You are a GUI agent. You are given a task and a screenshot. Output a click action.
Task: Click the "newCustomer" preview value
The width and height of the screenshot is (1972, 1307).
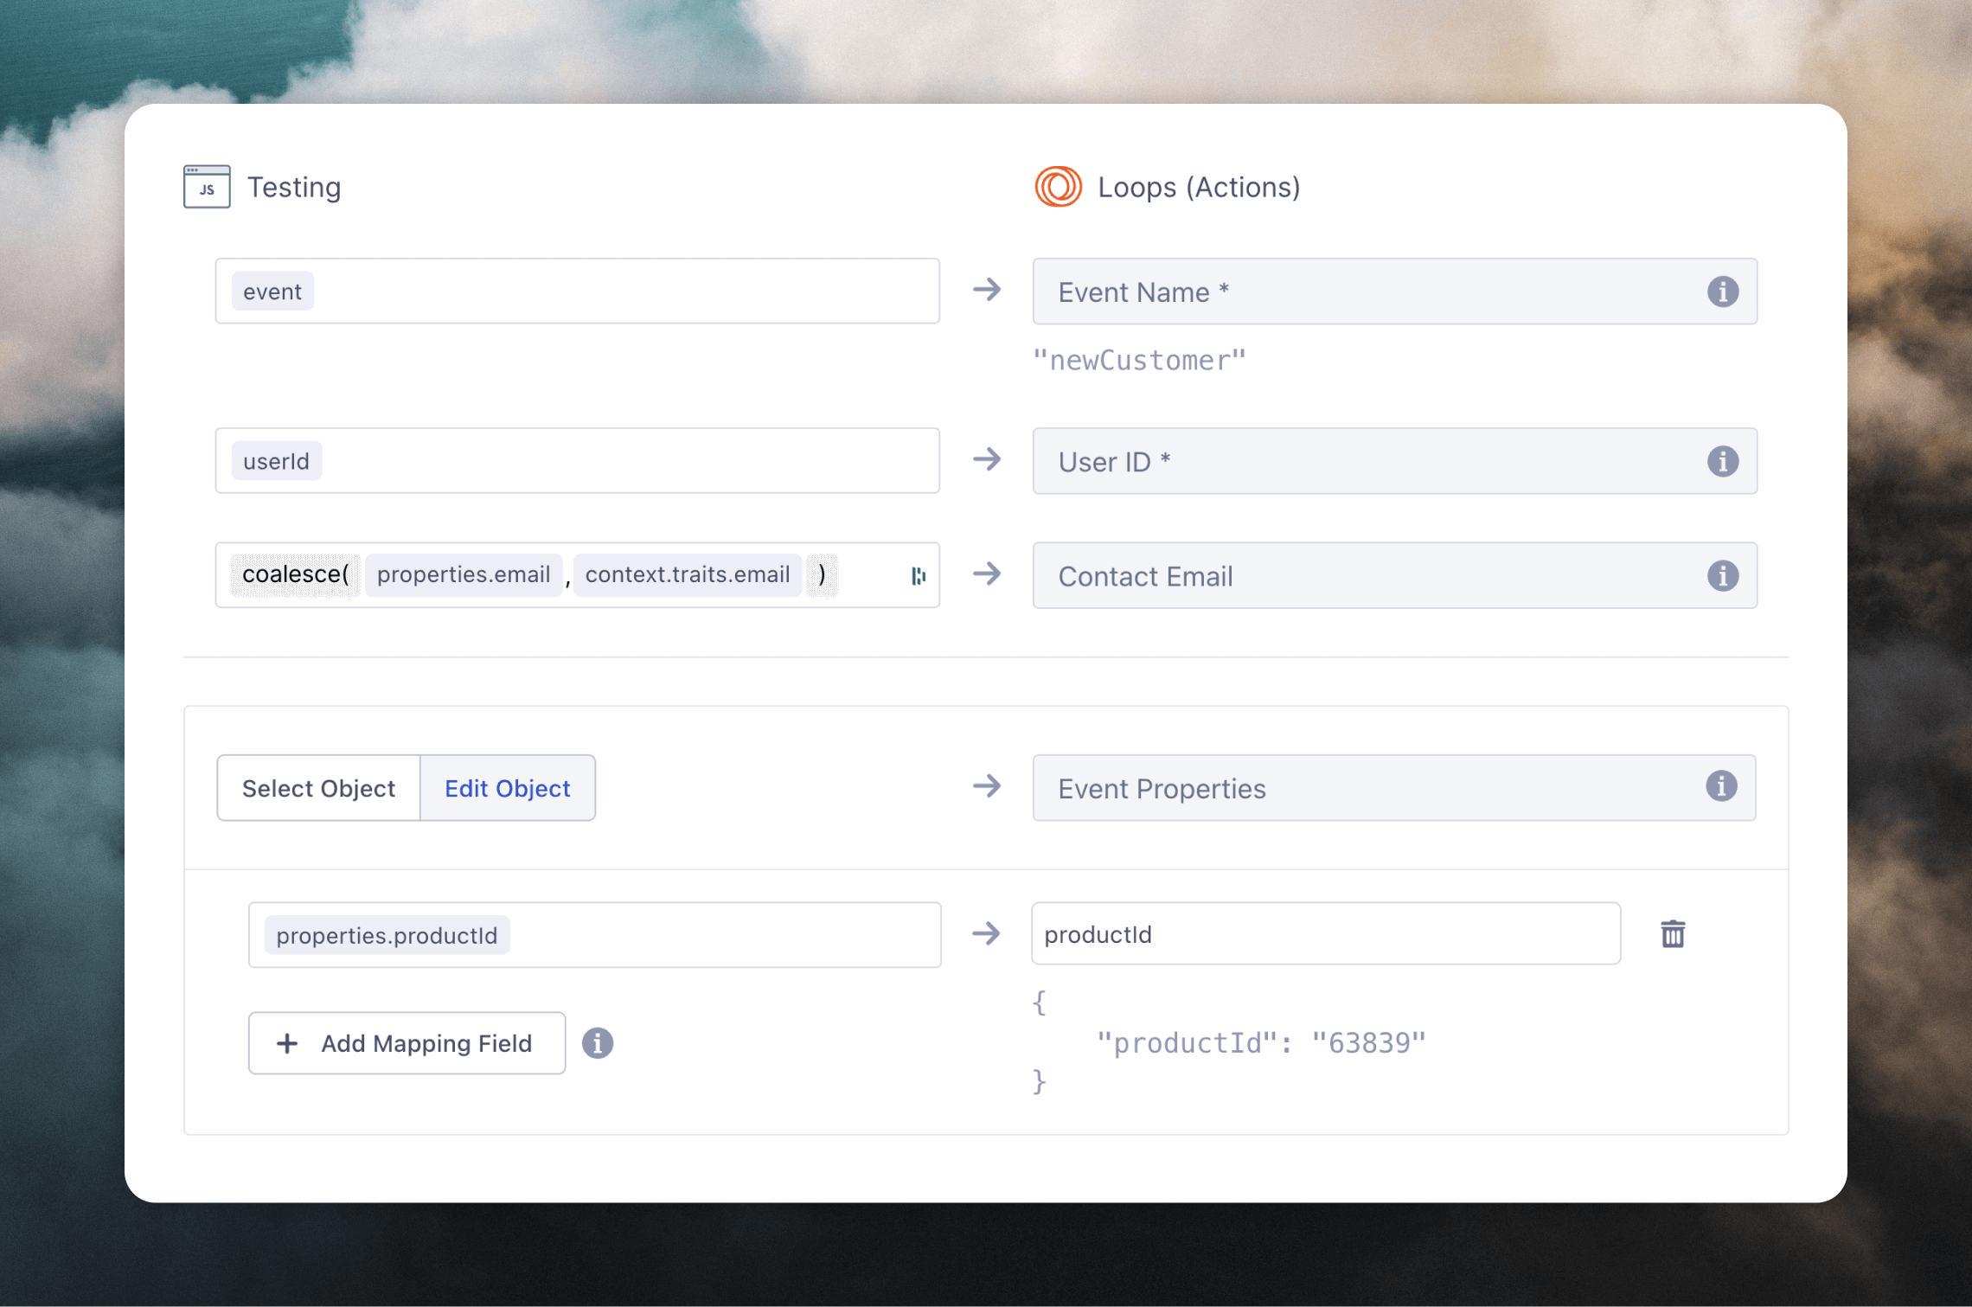[1139, 360]
